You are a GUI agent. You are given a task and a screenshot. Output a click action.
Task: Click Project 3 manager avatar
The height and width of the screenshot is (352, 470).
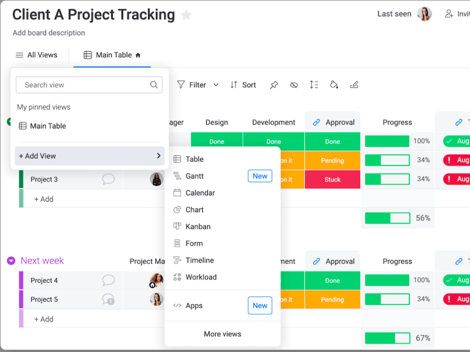[x=157, y=179]
